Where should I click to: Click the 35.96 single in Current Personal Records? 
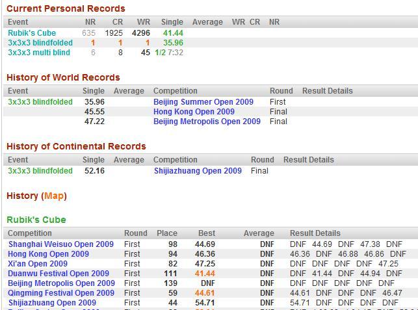(x=173, y=43)
